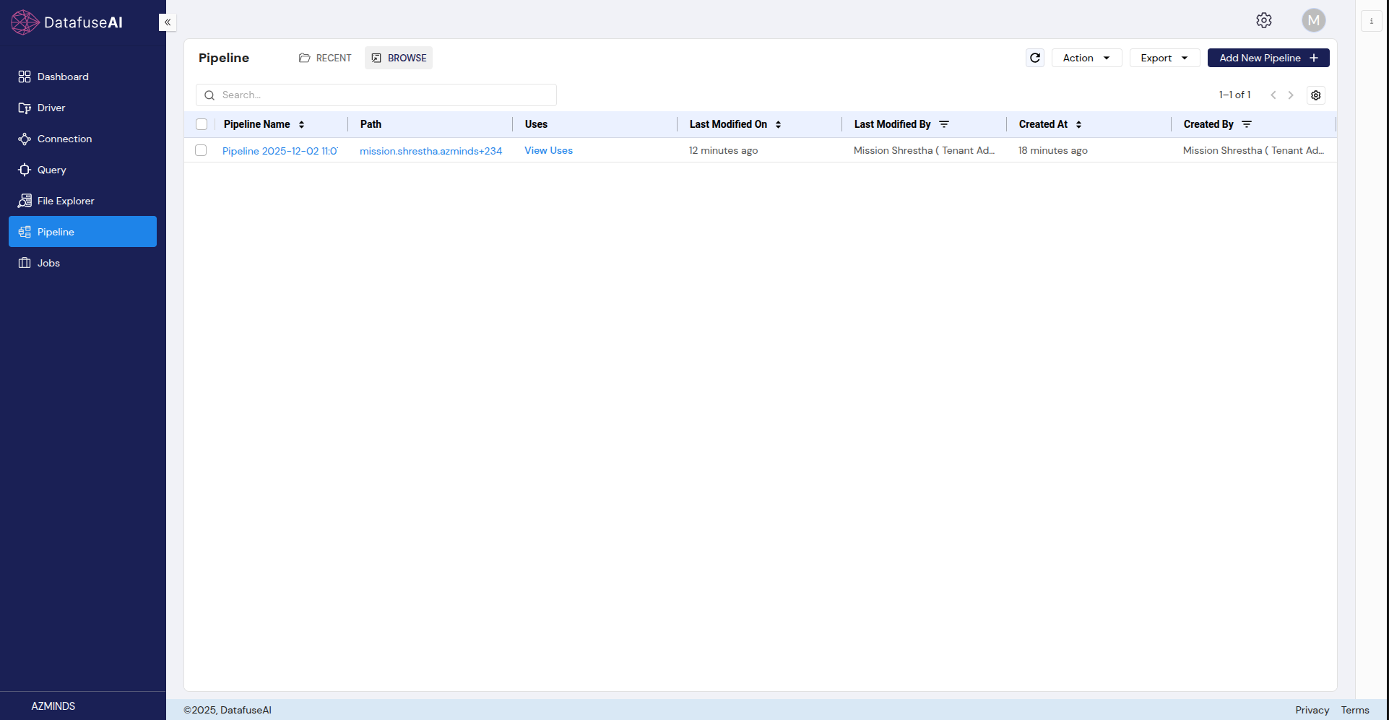Open Jobs in the sidebar menu
The width and height of the screenshot is (1389, 720).
click(x=48, y=263)
